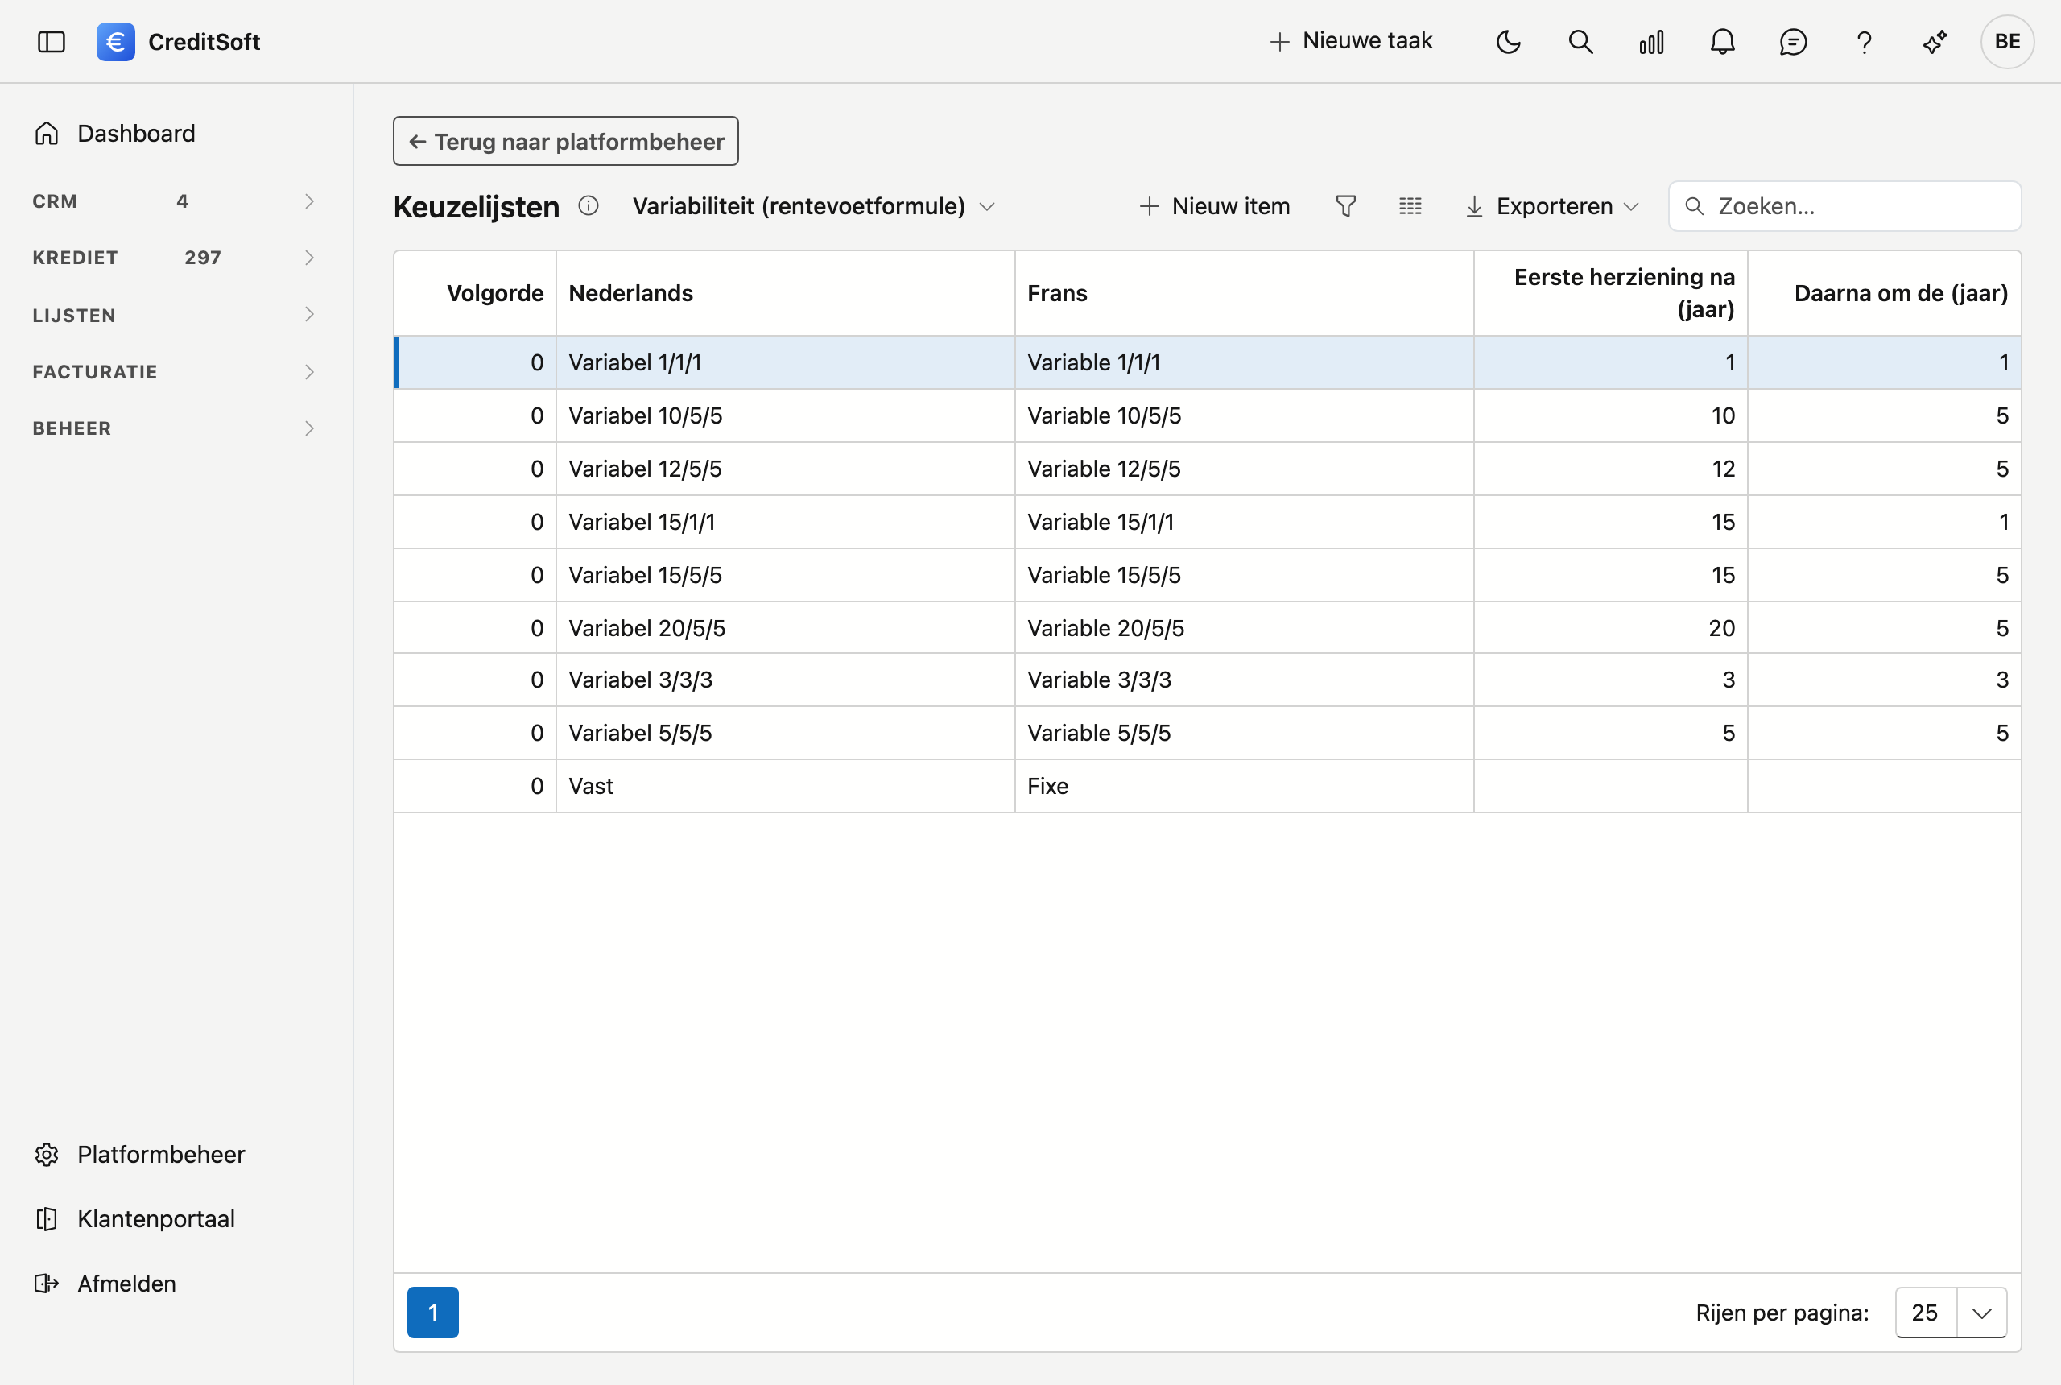Expand the KREDIET sidebar section
The width and height of the screenshot is (2061, 1385).
(x=175, y=257)
